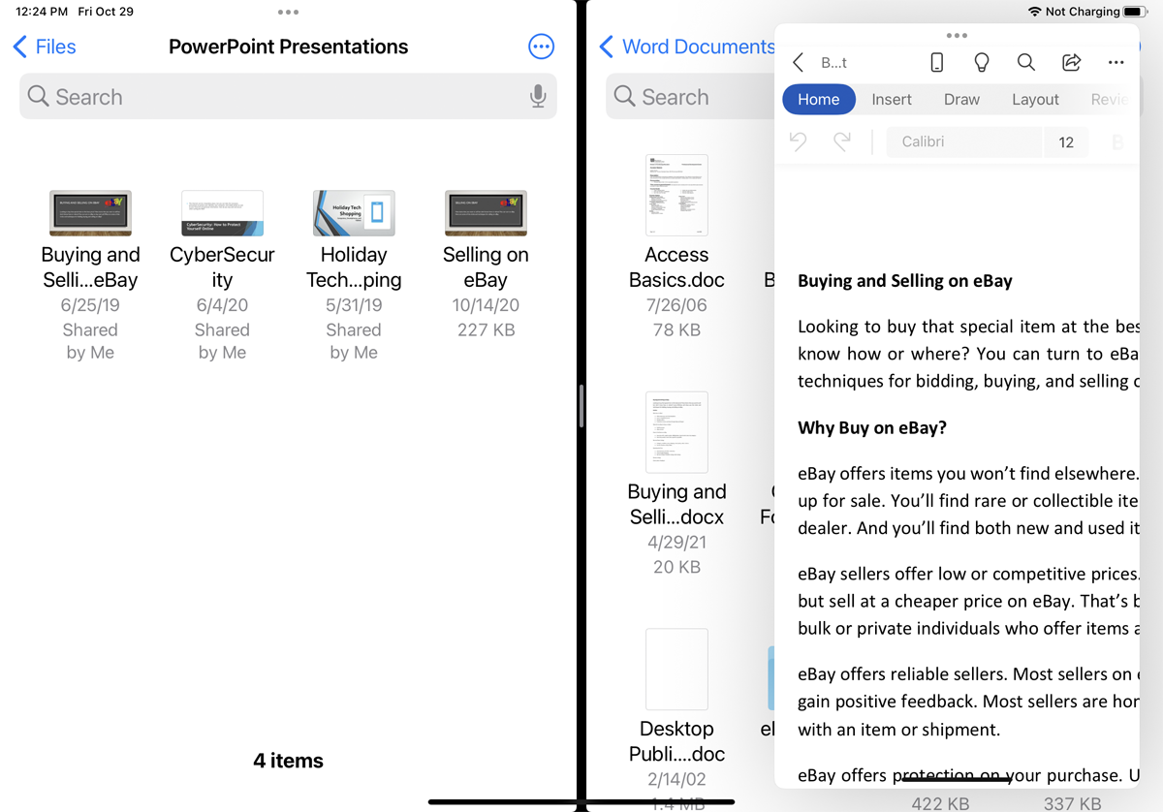Viewport: 1163px width, 812px height.
Task: Open the Tell Me lightbulb in Word
Action: coord(981,62)
